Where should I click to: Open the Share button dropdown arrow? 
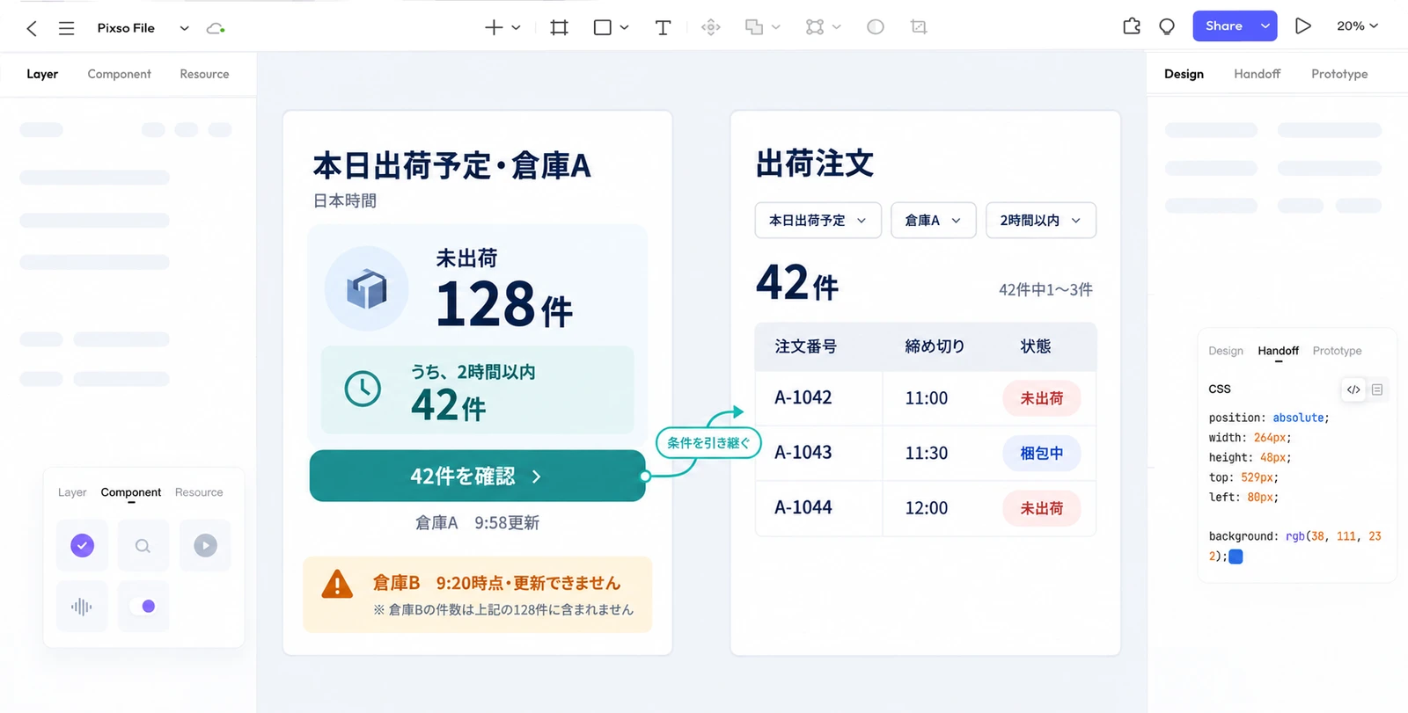(x=1265, y=26)
